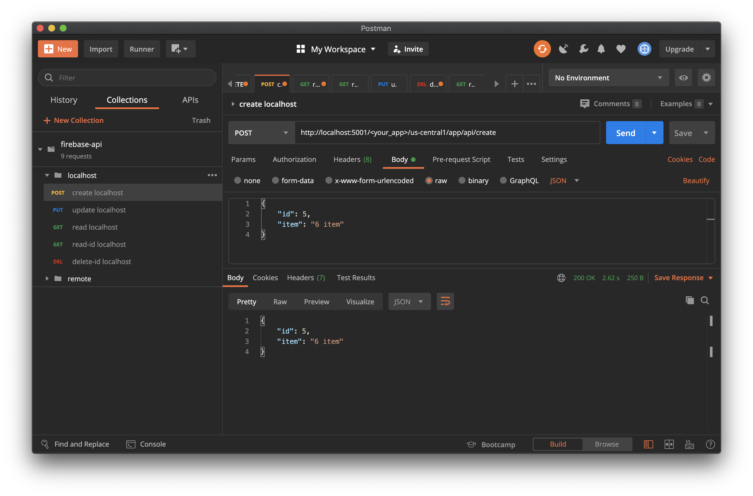Toggle the response word wrap icon

tap(445, 301)
